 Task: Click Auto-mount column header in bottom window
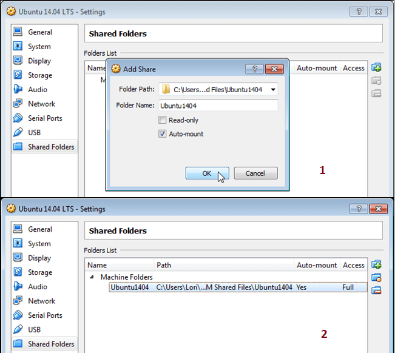[x=317, y=265]
